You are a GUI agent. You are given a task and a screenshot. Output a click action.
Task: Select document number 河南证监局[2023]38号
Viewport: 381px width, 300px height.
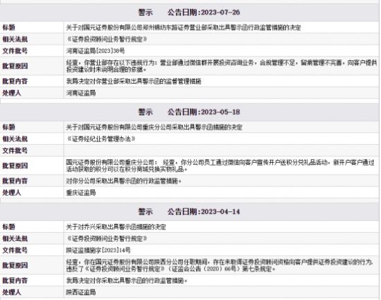(x=96, y=51)
